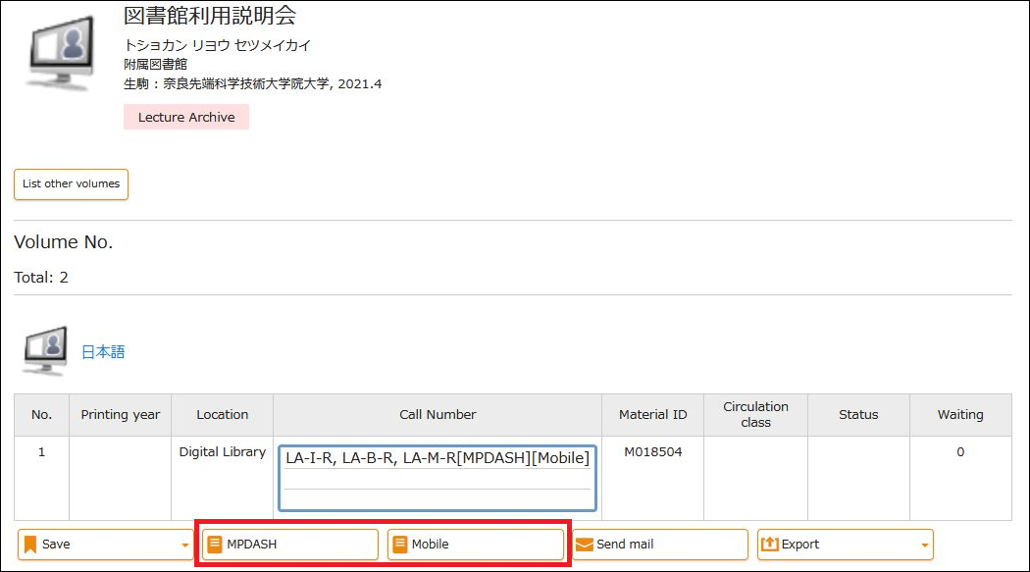Screen dimensions: 1030x572
Task: Click the monitor icon next to 日本語
Action: coord(45,350)
